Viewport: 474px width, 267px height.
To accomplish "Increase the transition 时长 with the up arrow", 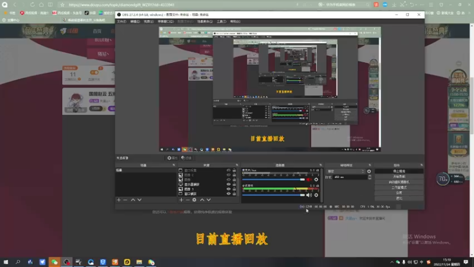I will tap(369, 176).
